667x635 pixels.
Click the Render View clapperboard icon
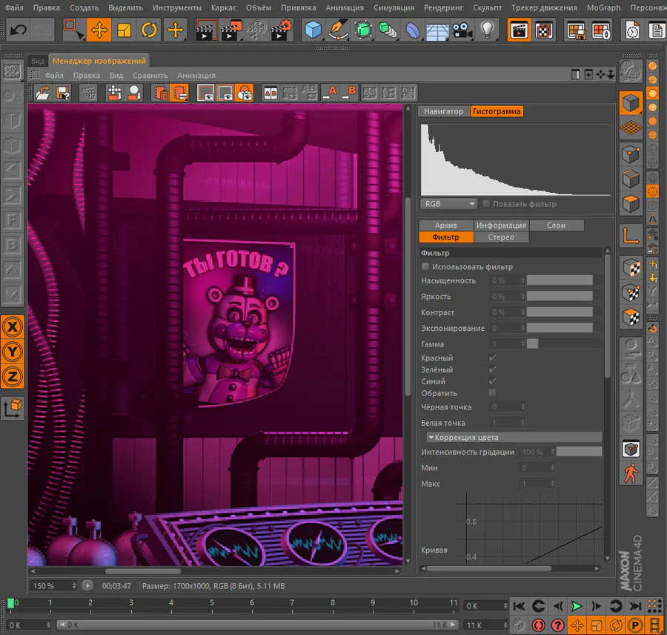tap(206, 30)
